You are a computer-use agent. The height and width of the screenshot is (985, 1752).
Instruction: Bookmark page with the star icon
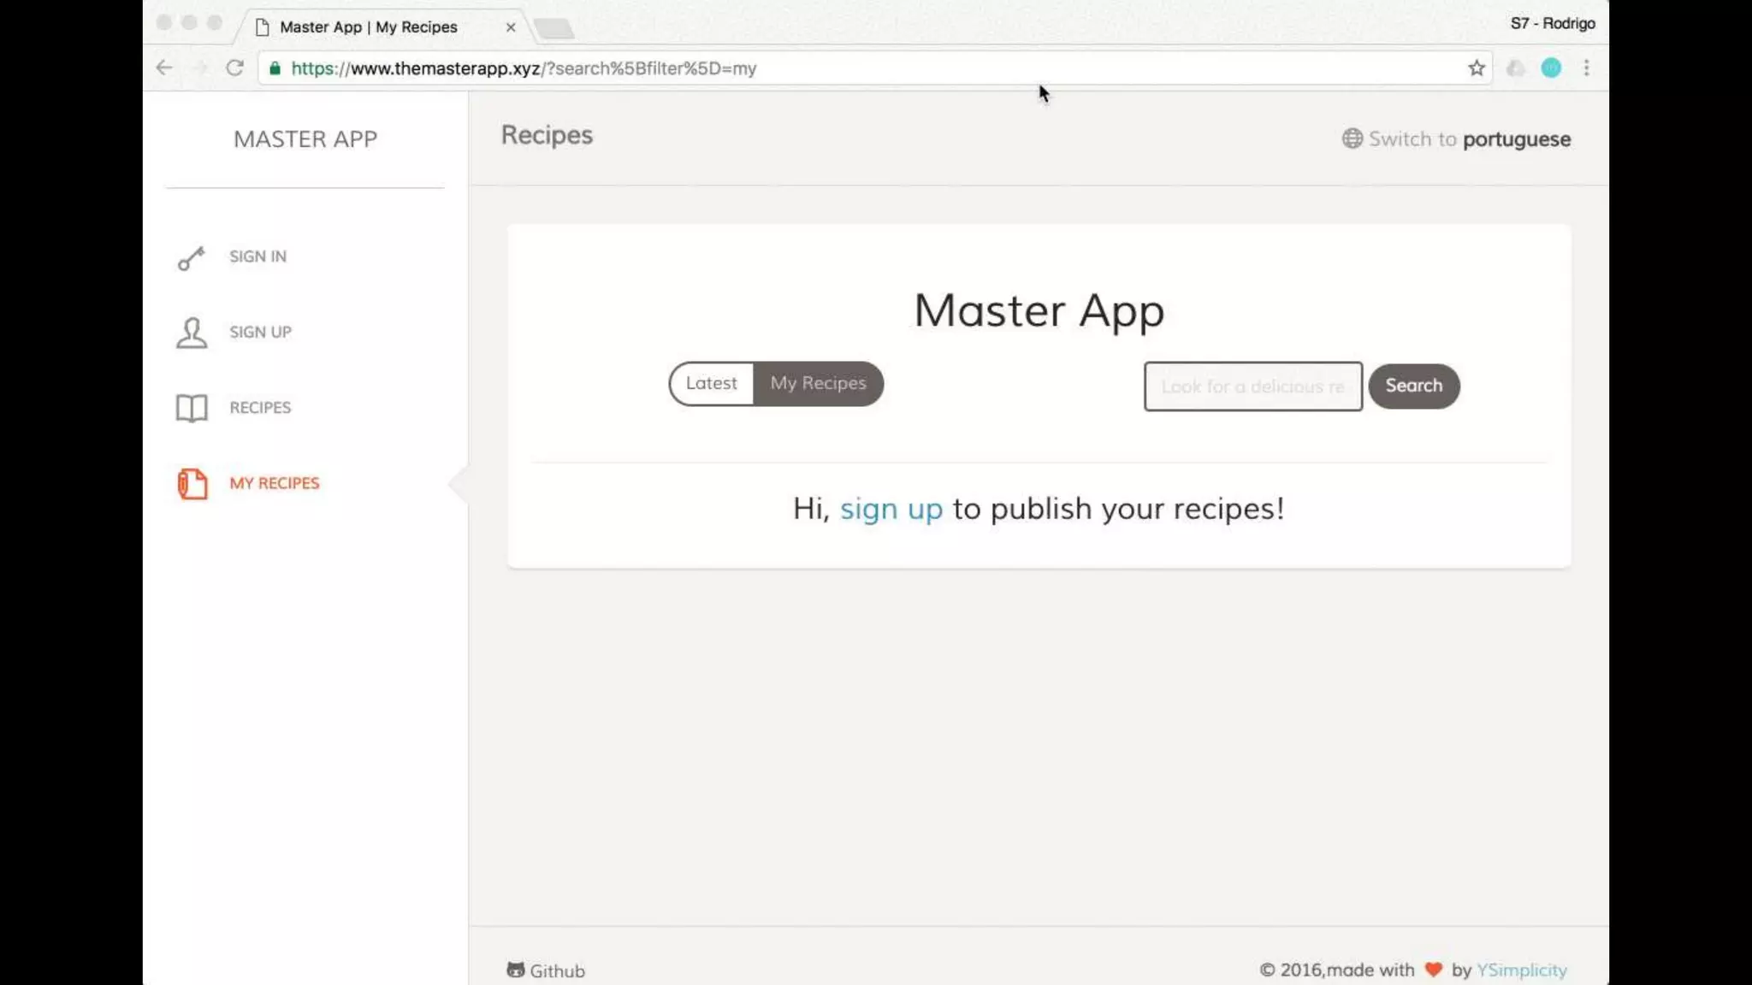point(1477,68)
